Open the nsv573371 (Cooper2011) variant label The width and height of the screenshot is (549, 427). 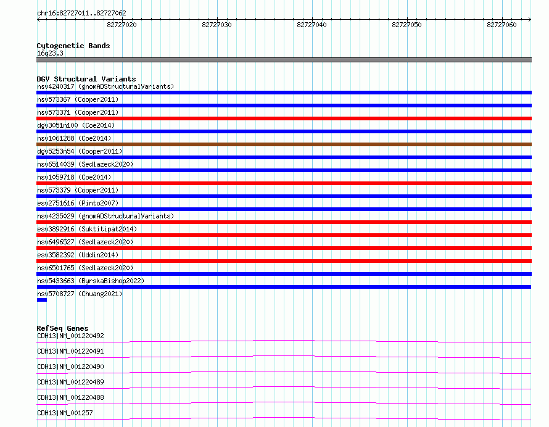pyautogui.click(x=78, y=112)
